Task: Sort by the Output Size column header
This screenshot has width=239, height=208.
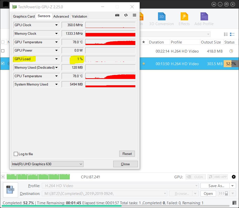Action: click(212, 42)
